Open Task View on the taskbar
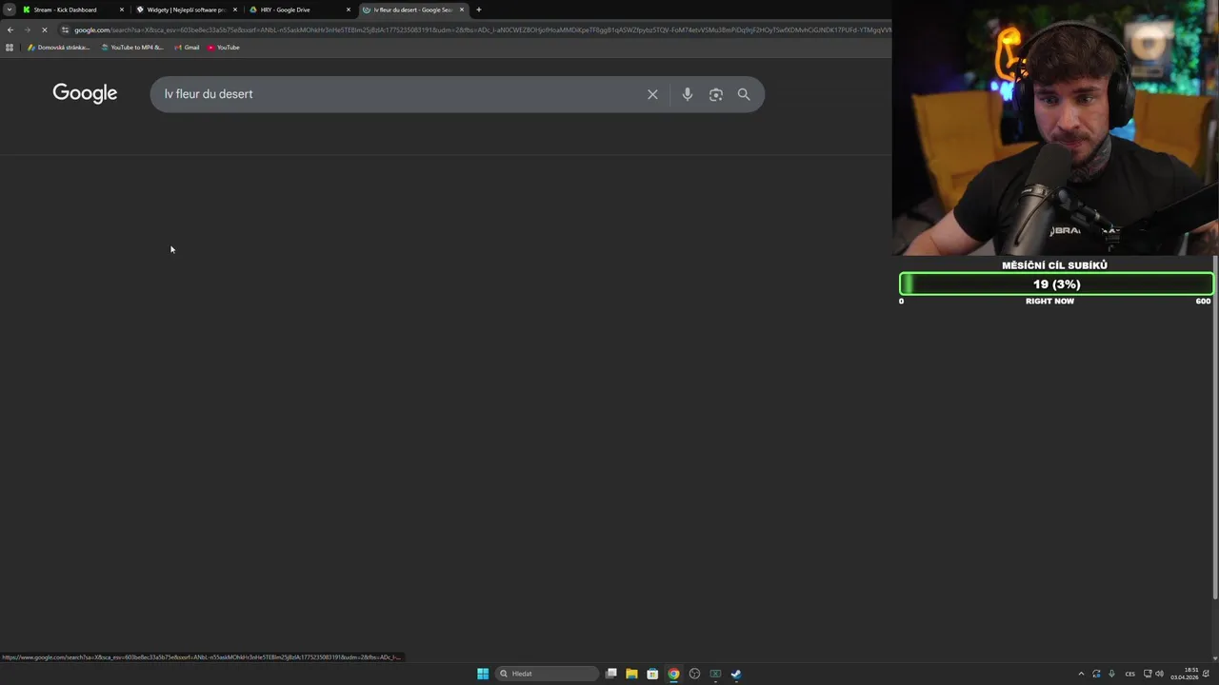Image resolution: width=1219 pixels, height=685 pixels. (x=611, y=674)
